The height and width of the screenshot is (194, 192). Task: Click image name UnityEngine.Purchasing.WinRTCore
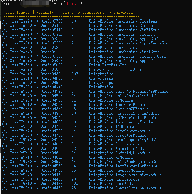pos(124,52)
